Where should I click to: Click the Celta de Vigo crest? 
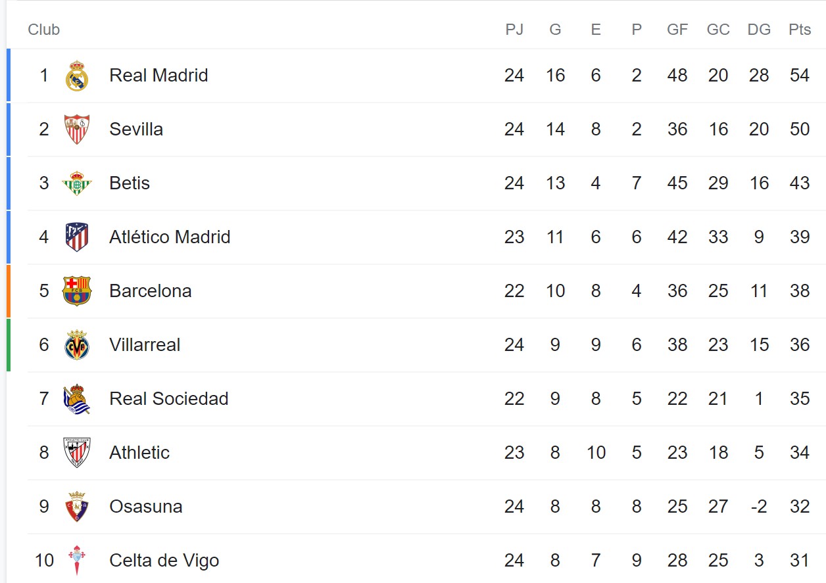(77, 561)
